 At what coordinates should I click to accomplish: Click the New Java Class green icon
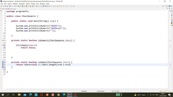(33, 6)
